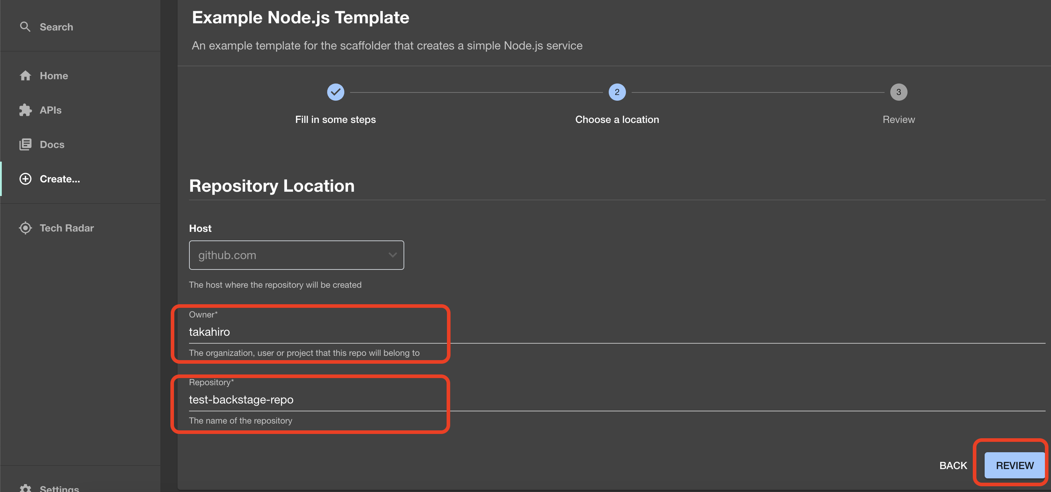Click the Create plus circle icon
This screenshot has height=492, width=1051.
(x=25, y=179)
